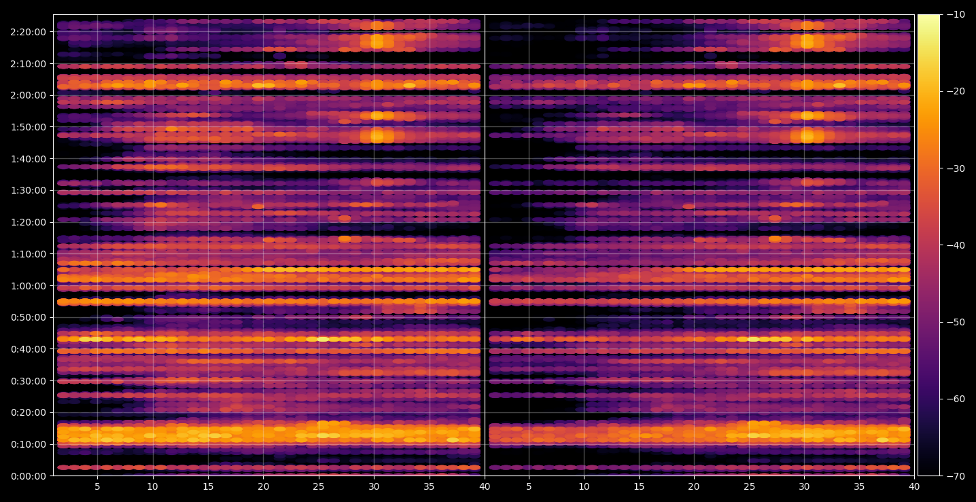Click the 1:50:00 time axis label
Viewport: 976px width, 502px height.
tap(29, 127)
